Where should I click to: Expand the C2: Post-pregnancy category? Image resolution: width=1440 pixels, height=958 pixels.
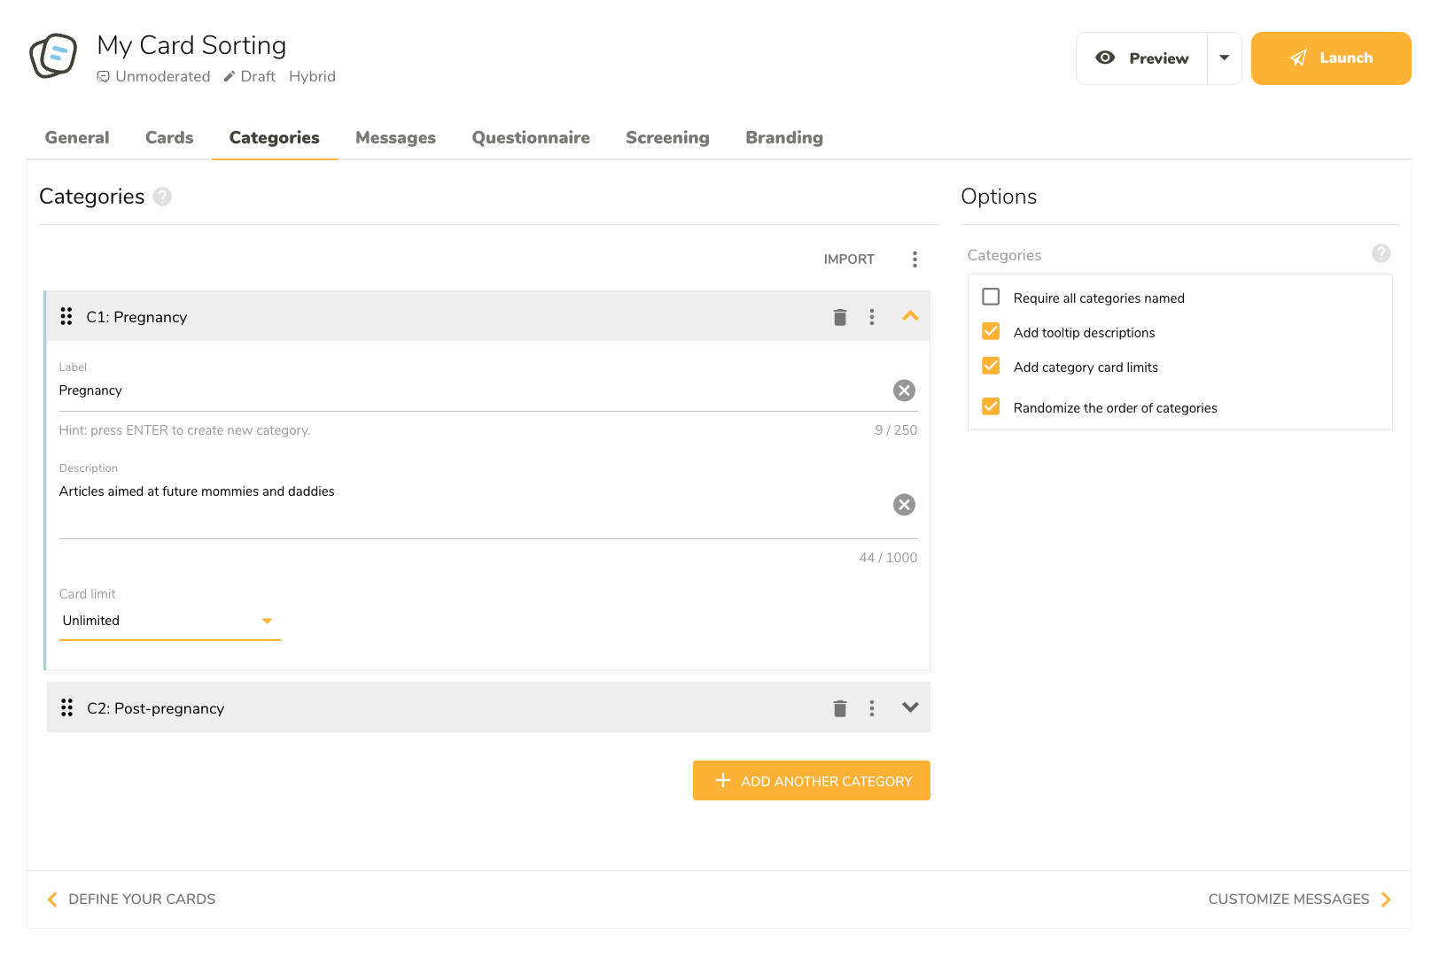click(910, 707)
